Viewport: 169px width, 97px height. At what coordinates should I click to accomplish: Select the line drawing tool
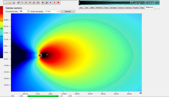(22, 3)
